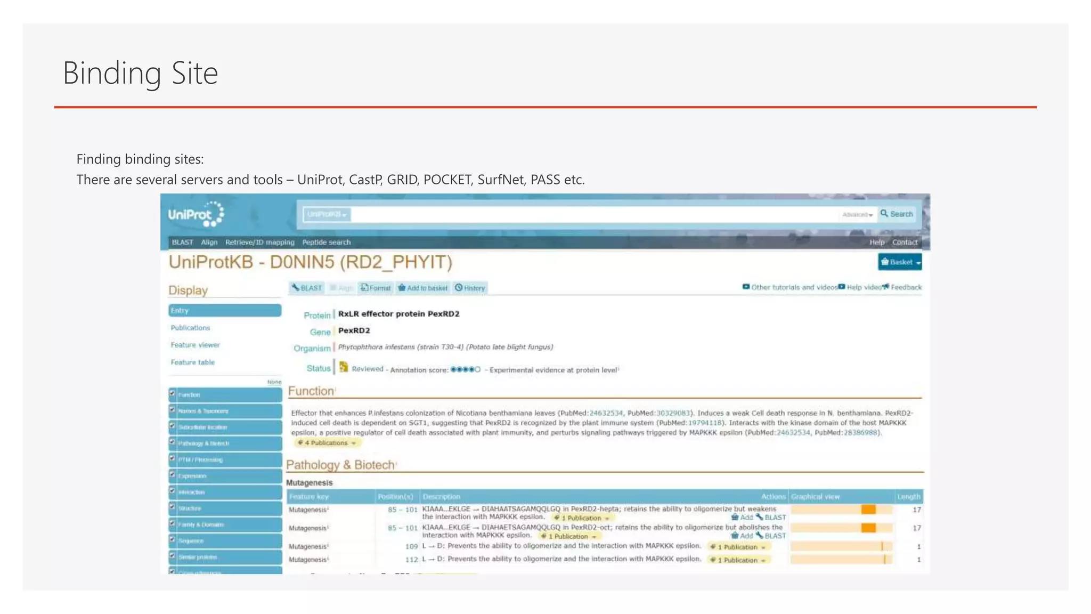Open the Contact menu item
Image resolution: width=1091 pixels, height=614 pixels.
(905, 242)
